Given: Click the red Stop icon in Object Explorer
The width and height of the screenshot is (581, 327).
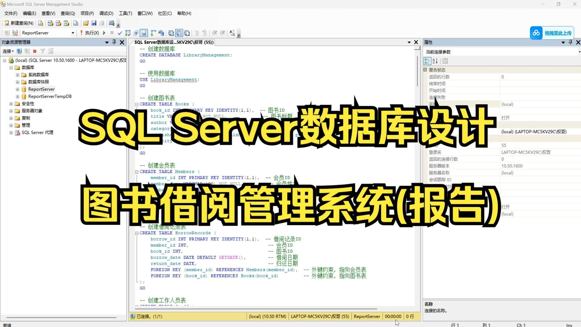Looking at the screenshot, I should pyautogui.click(x=35, y=51).
